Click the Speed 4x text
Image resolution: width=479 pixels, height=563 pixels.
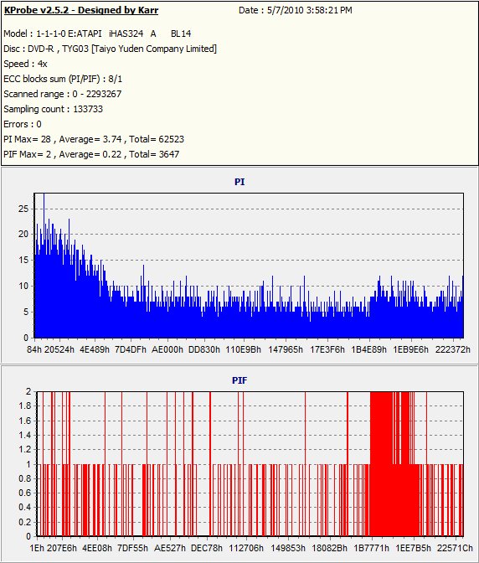pyautogui.click(x=25, y=64)
